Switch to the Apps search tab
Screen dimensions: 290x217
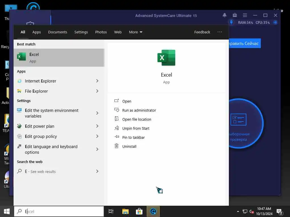coord(37,32)
